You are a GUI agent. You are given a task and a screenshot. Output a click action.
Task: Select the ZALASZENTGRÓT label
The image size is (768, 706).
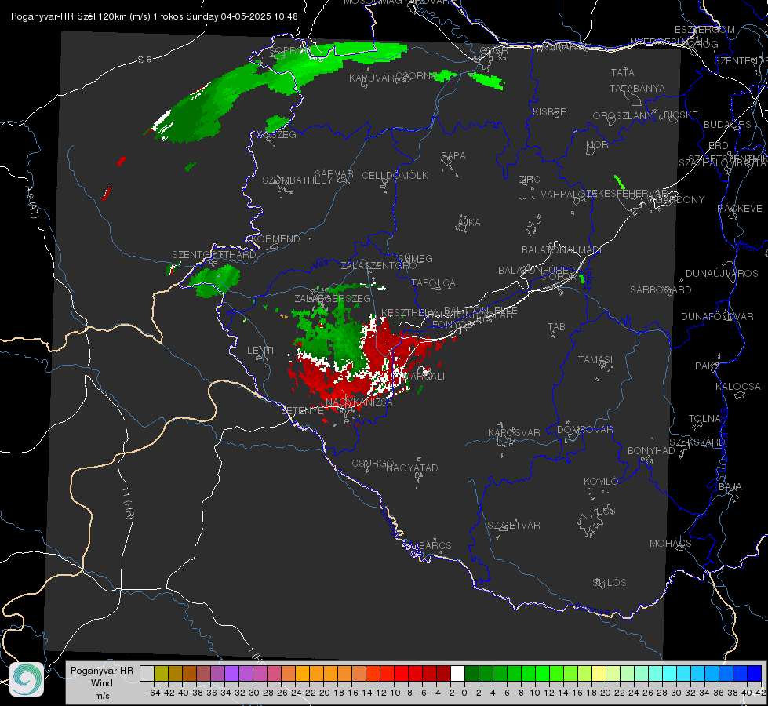click(x=381, y=266)
